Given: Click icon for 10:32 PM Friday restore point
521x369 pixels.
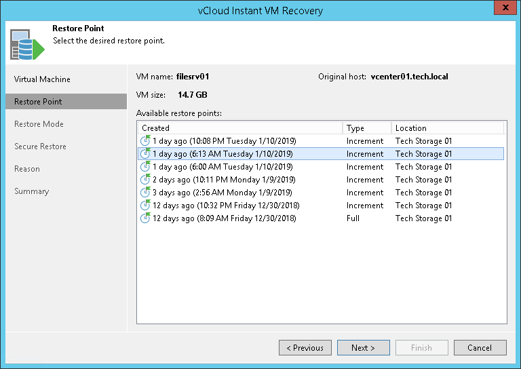Looking at the screenshot, I should [145, 206].
